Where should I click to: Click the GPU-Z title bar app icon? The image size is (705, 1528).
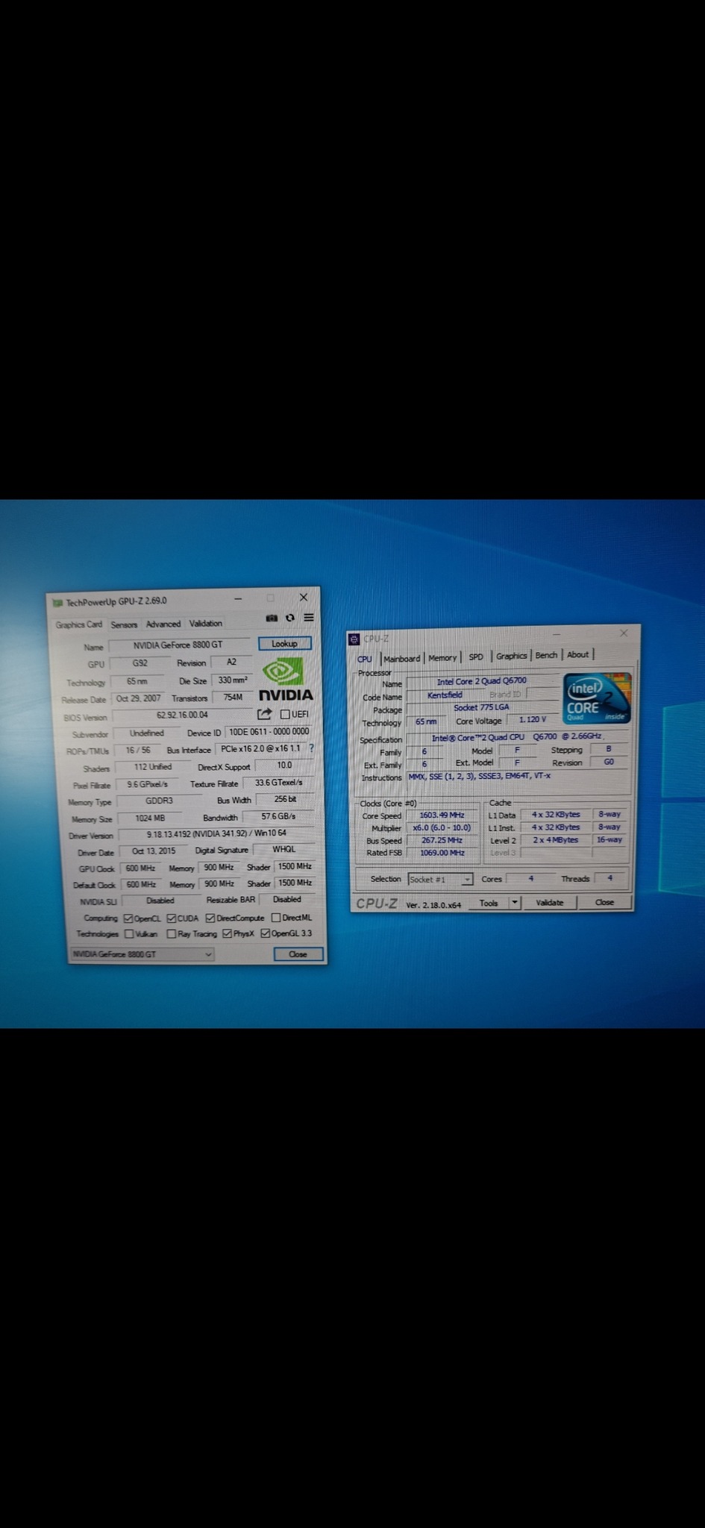coord(57,602)
